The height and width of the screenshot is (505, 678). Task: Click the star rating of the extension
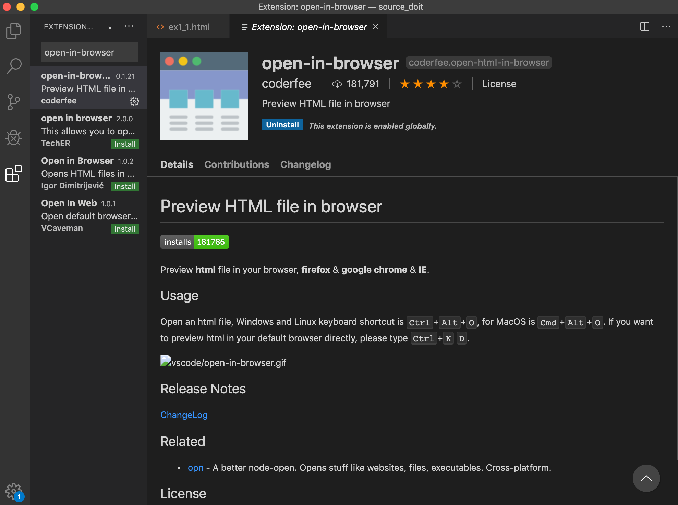click(431, 84)
